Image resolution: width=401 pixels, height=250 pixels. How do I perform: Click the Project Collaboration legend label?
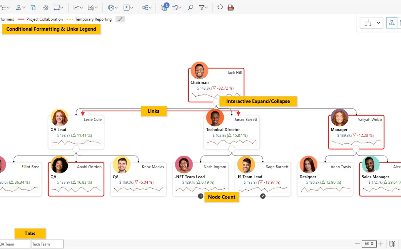[x=45, y=19]
